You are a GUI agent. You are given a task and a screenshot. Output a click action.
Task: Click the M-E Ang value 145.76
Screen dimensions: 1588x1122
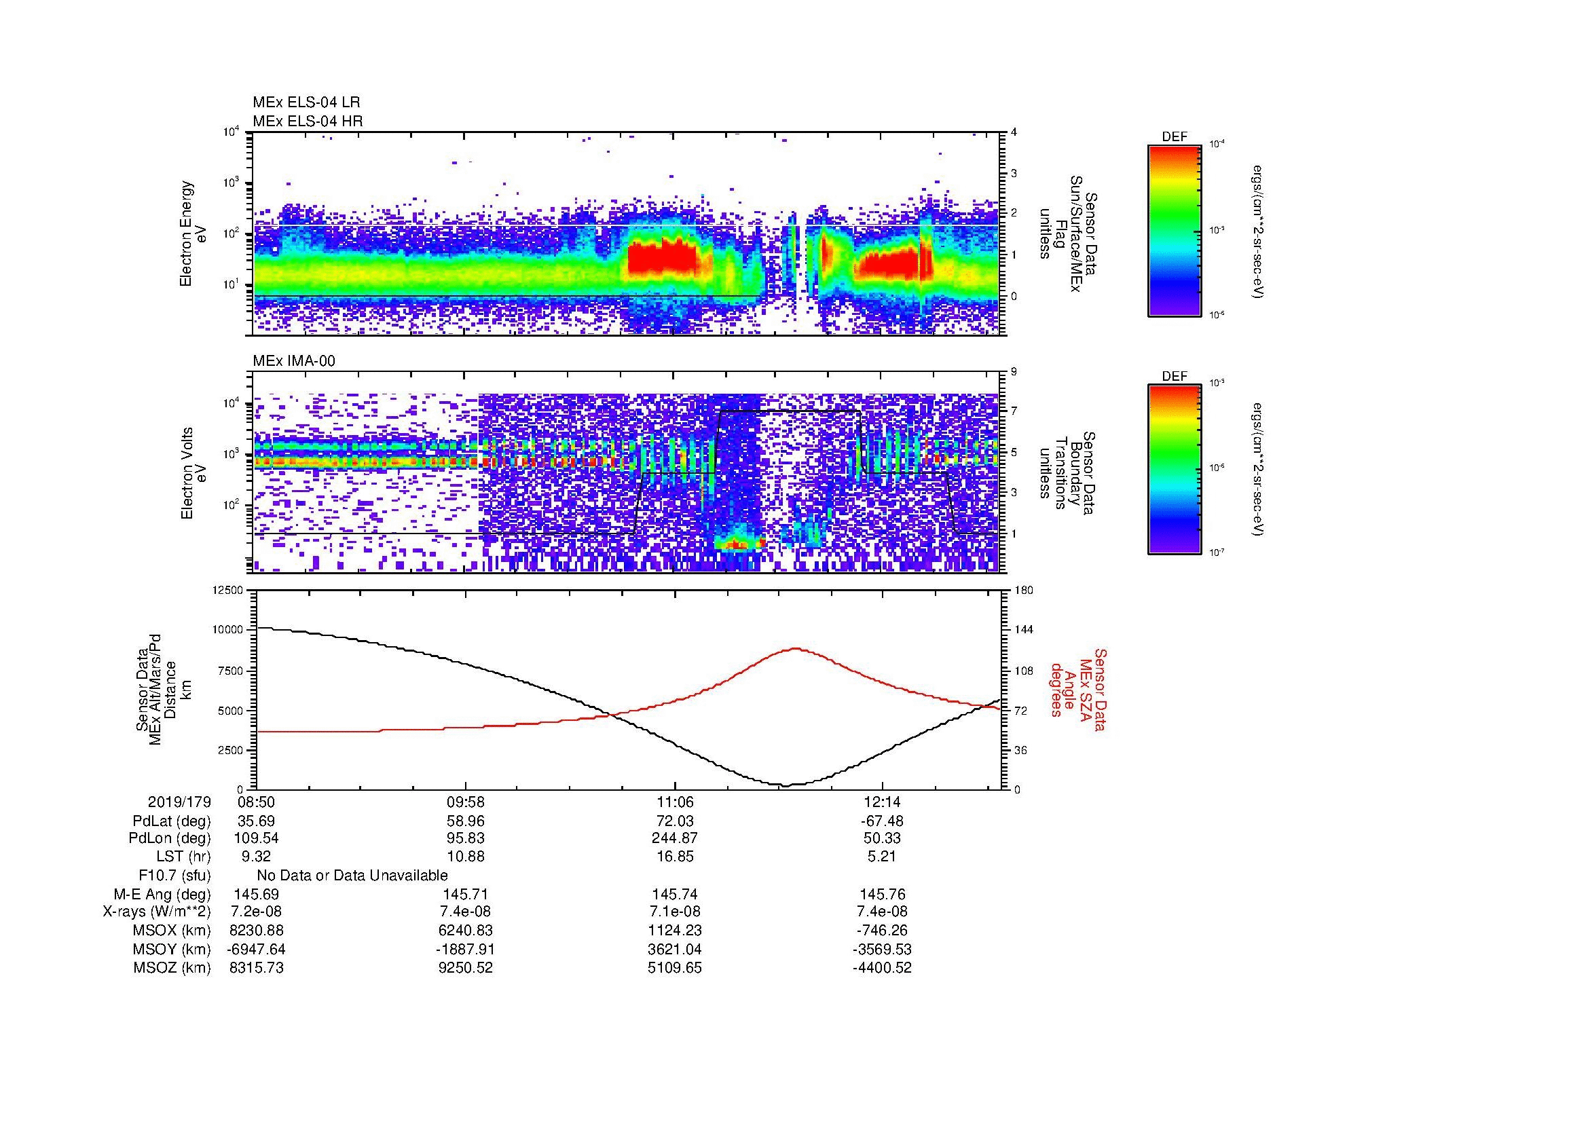[883, 895]
